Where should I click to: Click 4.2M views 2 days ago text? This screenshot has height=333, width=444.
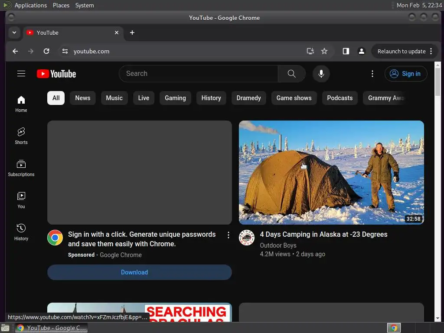tap(293, 254)
